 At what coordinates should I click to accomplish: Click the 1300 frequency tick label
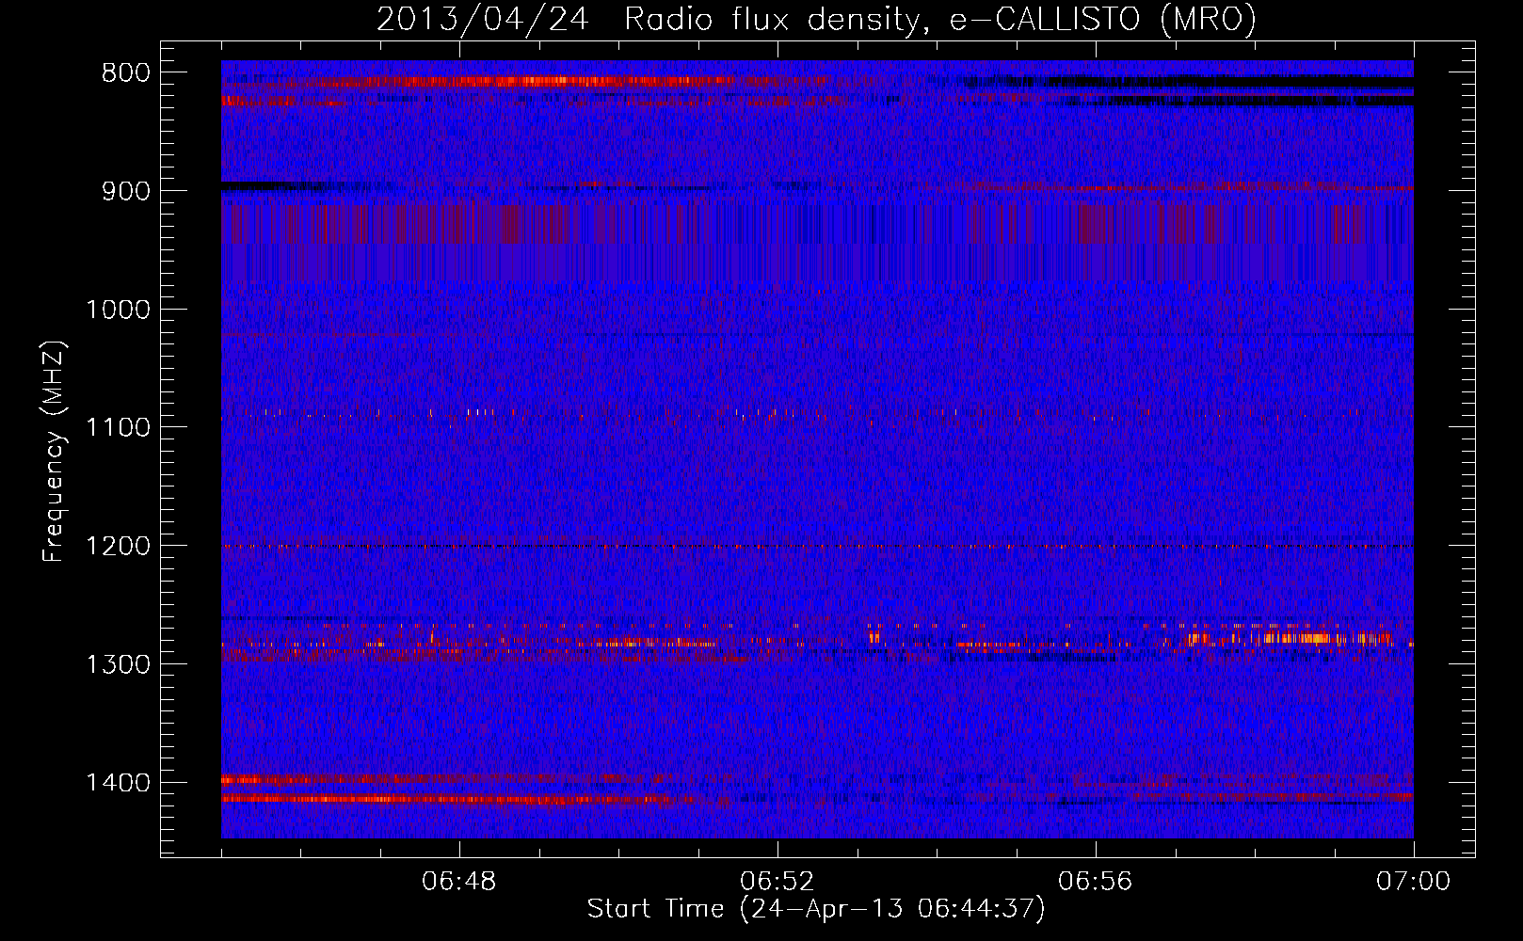pos(118,665)
